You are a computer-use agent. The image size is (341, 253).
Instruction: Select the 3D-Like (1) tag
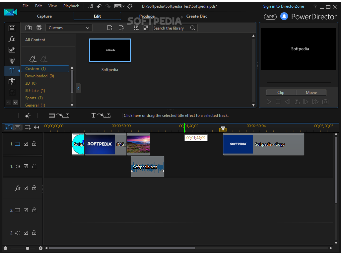click(35, 91)
